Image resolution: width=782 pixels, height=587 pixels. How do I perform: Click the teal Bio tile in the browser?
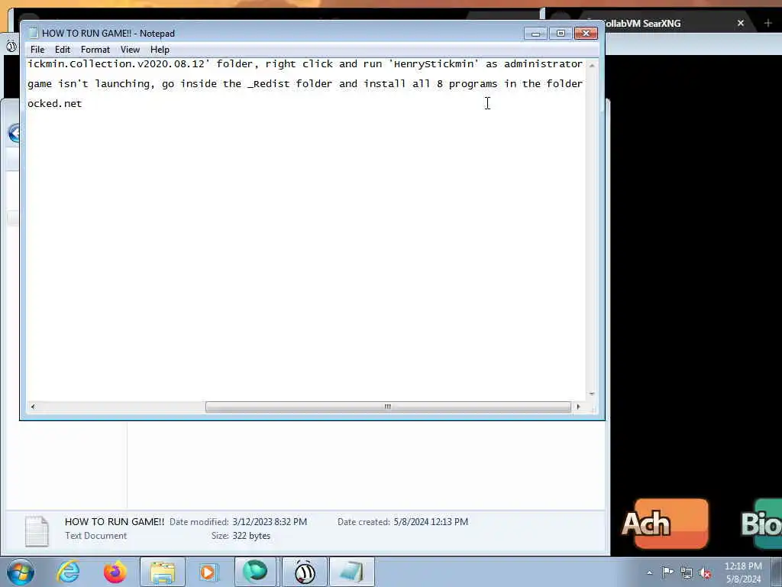click(761, 524)
